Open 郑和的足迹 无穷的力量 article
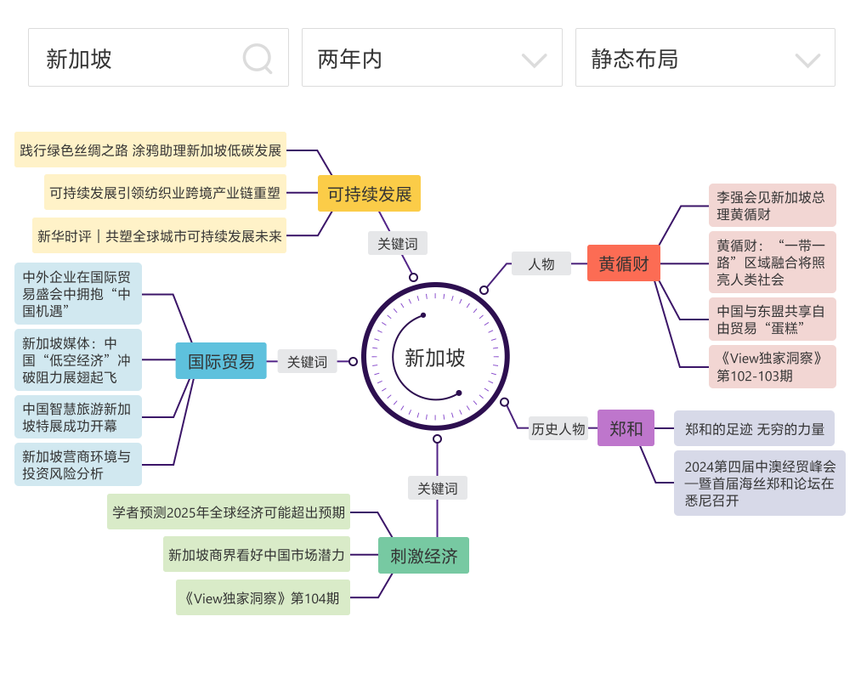The width and height of the screenshot is (861, 690). (x=754, y=429)
